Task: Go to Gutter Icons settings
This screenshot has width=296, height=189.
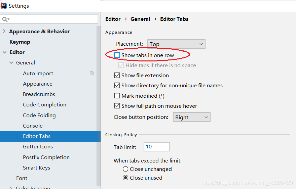Action: 38,147
